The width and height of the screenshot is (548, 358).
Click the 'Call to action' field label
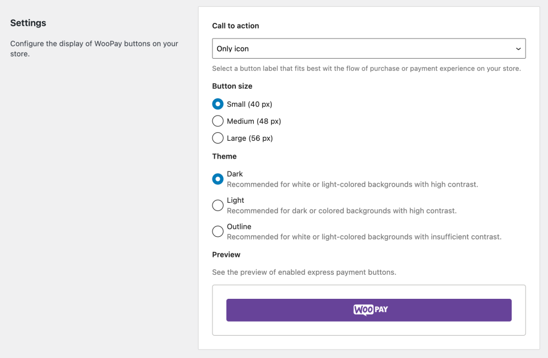(235, 26)
